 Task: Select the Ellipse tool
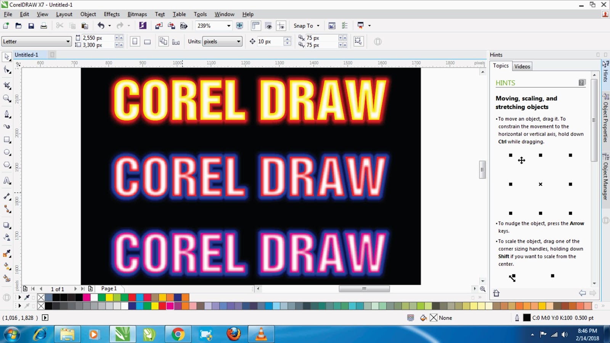tap(7, 152)
